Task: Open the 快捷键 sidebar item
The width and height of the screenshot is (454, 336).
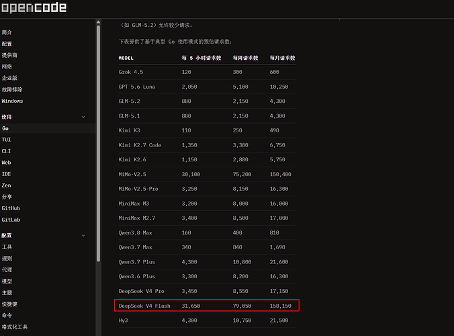Action: [9, 304]
